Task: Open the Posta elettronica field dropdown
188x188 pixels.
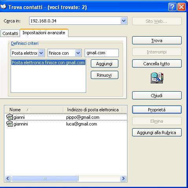Action: [41, 53]
